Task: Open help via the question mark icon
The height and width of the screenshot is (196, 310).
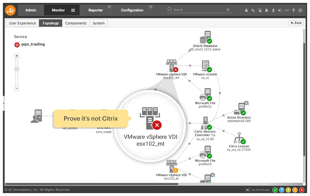Action: pos(294,10)
